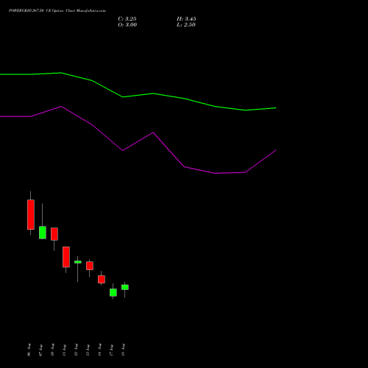Select the red candle above 11 Aug

coord(66,257)
